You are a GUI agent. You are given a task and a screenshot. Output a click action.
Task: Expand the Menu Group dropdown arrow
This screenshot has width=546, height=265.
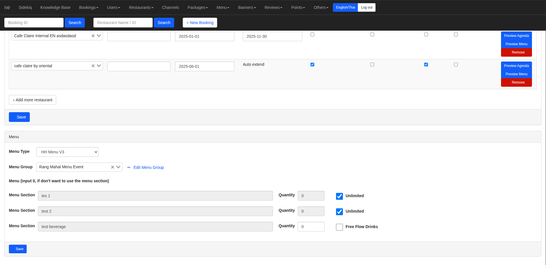118,167
